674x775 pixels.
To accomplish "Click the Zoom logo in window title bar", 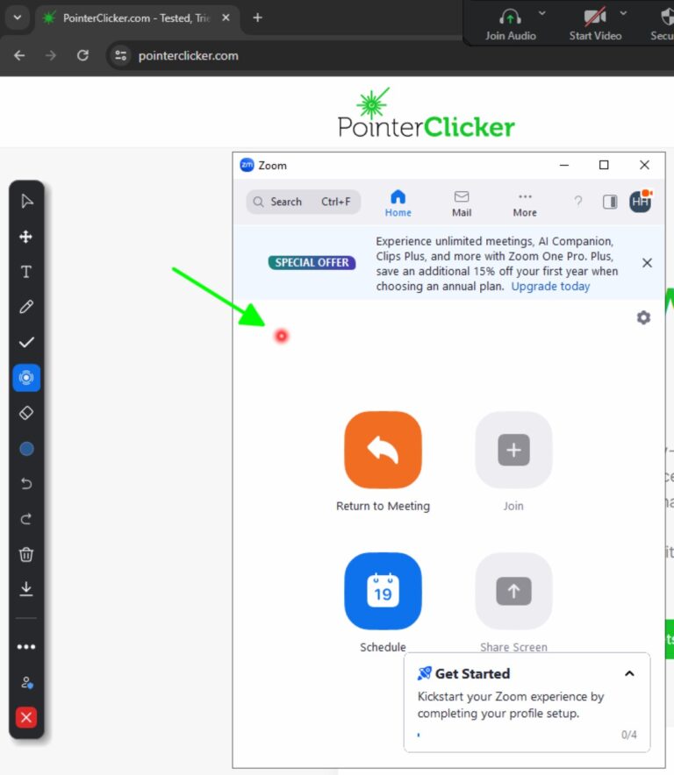I will point(247,165).
